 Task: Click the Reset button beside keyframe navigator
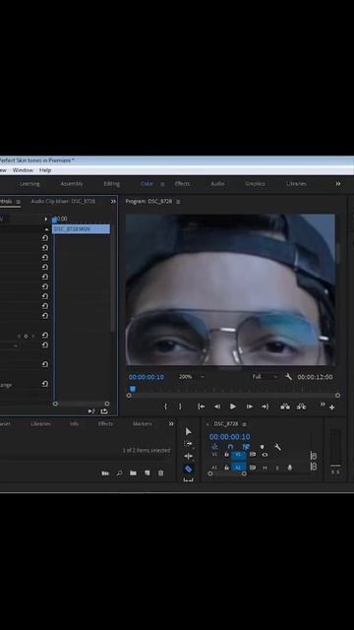click(45, 336)
